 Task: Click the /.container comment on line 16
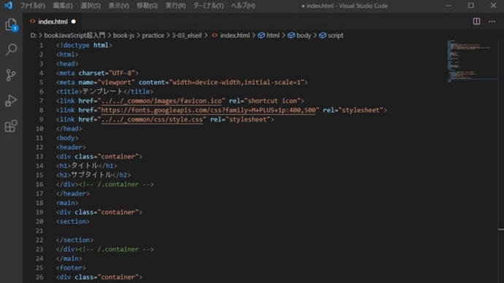(116, 185)
